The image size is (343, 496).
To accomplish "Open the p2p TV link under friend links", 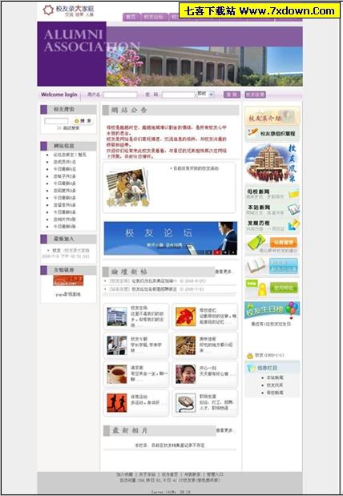I will point(68,295).
